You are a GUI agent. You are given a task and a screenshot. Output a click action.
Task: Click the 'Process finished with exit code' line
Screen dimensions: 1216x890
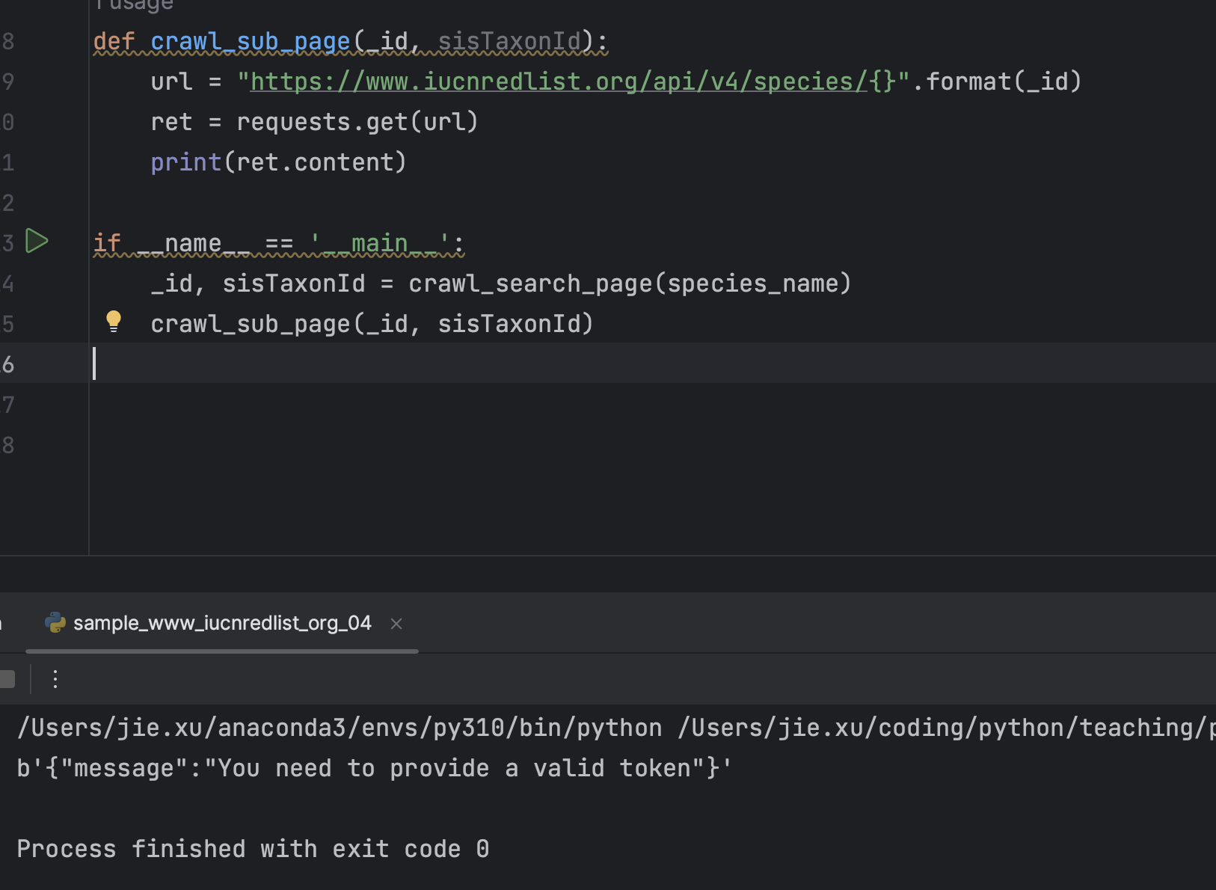coord(253,849)
